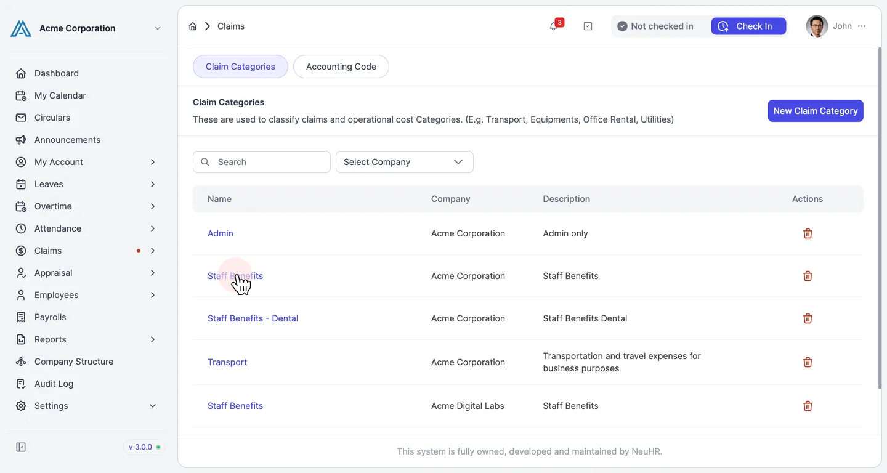Click the Acme Corporation logo icon

[21, 28]
